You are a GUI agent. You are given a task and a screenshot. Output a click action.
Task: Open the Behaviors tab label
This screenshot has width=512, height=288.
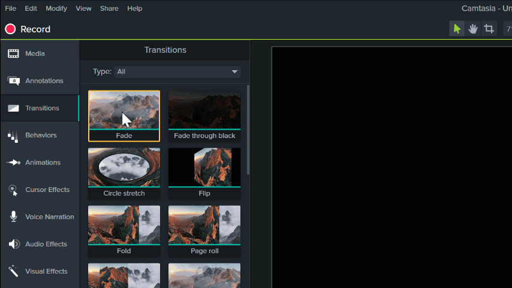pyautogui.click(x=41, y=135)
